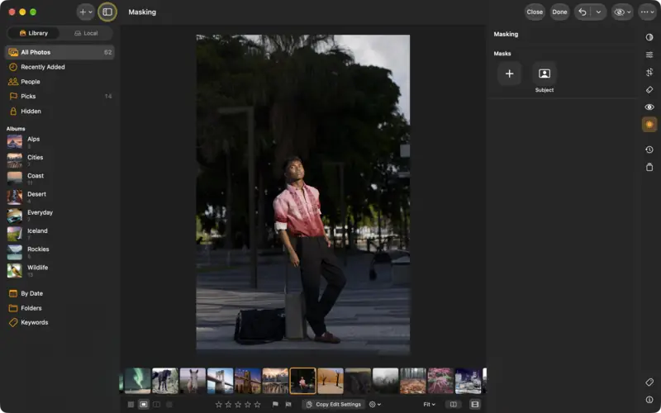The height and width of the screenshot is (413, 661).
Task: Expand the undo history chevron
Action: [598, 12]
